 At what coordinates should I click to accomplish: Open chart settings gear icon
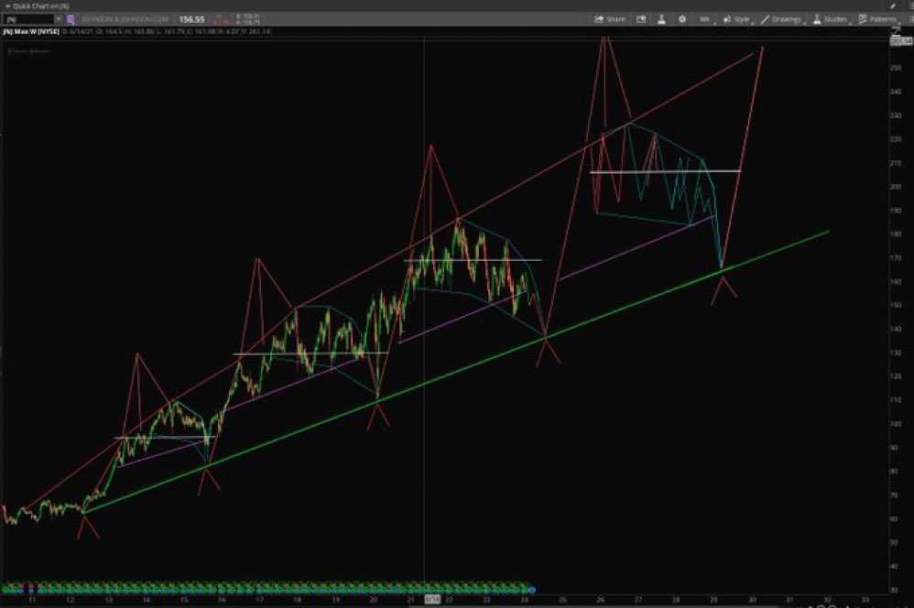click(x=682, y=19)
